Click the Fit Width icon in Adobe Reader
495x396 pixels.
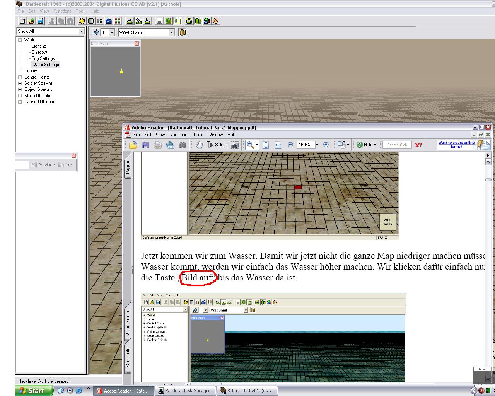[278, 145]
